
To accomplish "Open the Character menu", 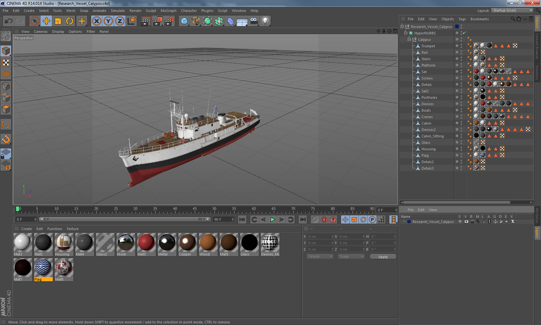I will coord(189,11).
